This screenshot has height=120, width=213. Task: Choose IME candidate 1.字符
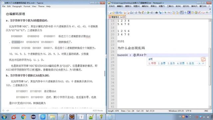152,63
